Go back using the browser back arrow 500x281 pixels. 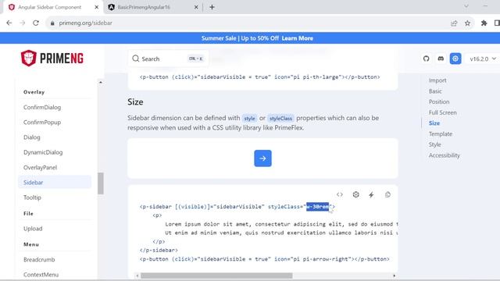[x=9, y=23]
